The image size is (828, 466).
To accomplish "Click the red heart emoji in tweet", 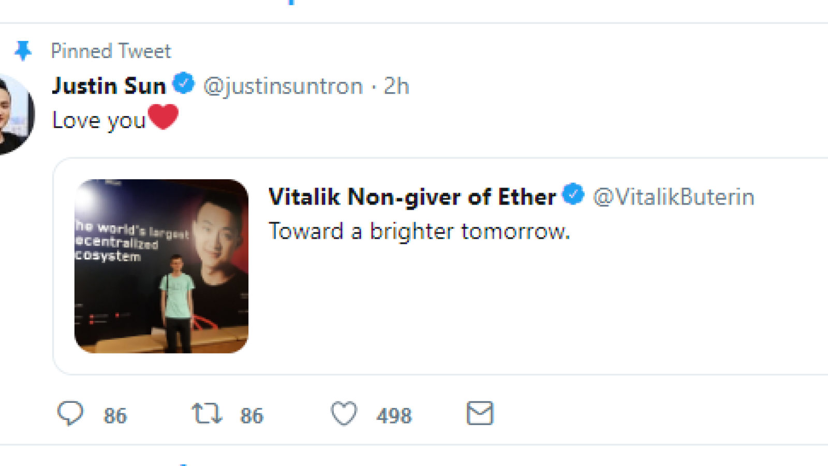I will [163, 116].
